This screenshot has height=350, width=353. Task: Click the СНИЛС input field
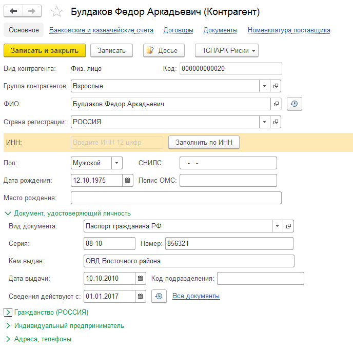pyautogui.click(x=228, y=163)
